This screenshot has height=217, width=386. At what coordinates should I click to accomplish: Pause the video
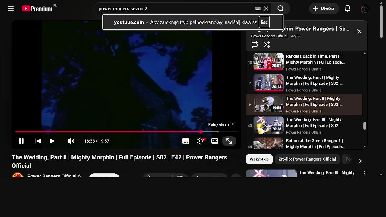click(x=21, y=141)
